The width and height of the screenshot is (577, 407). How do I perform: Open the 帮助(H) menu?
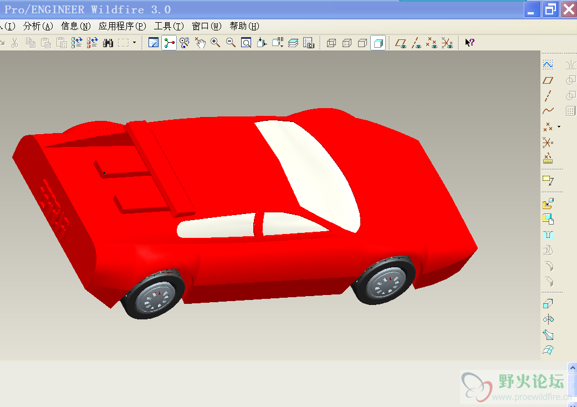pyautogui.click(x=244, y=26)
